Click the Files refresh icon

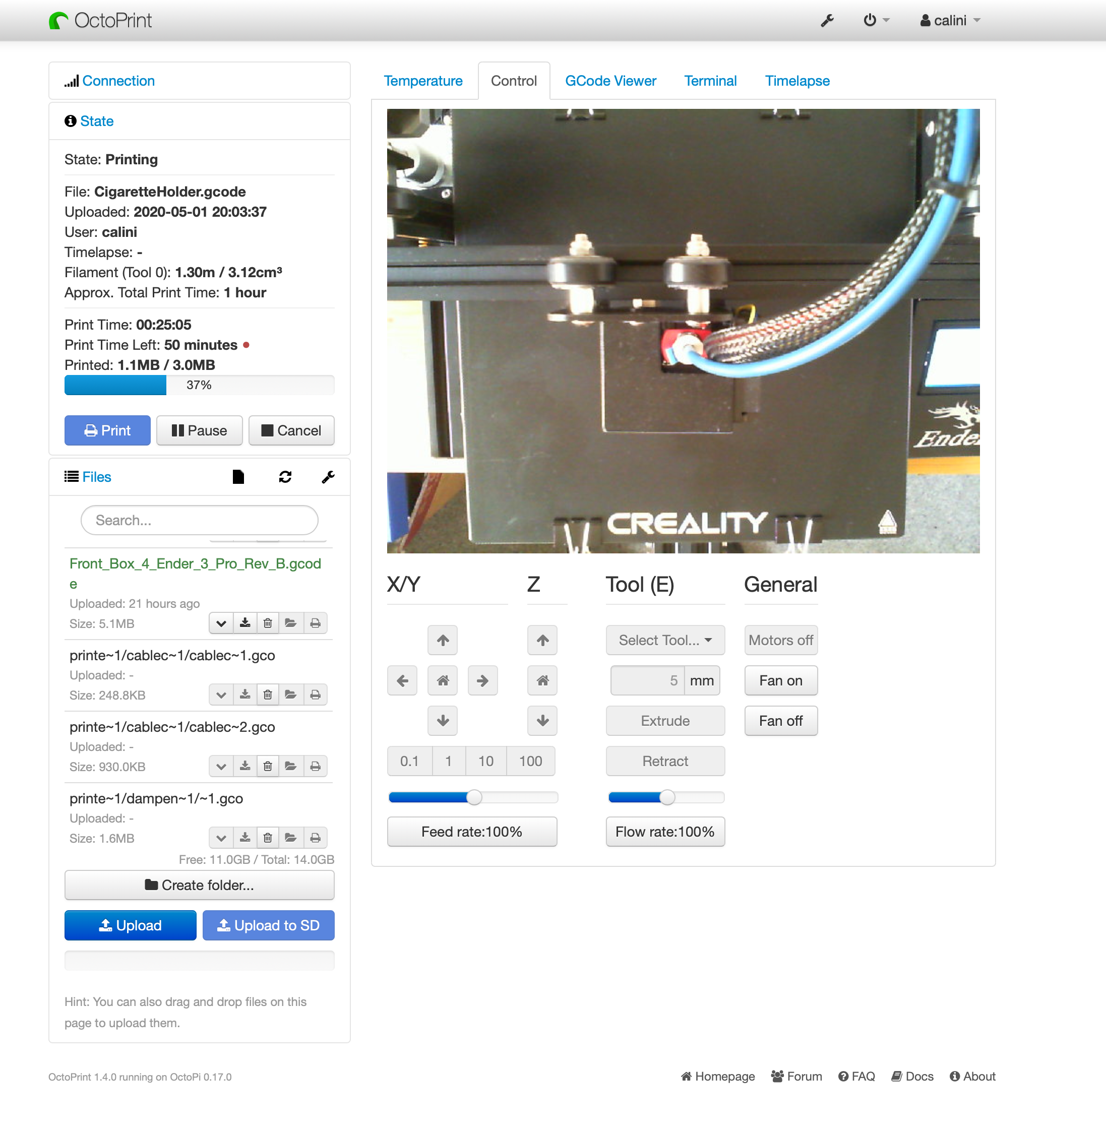(x=285, y=477)
